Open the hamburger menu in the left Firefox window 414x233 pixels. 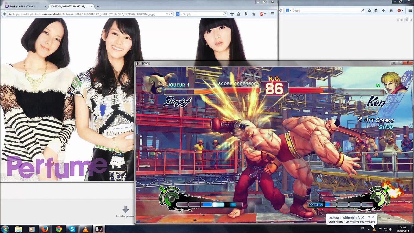point(273,14)
